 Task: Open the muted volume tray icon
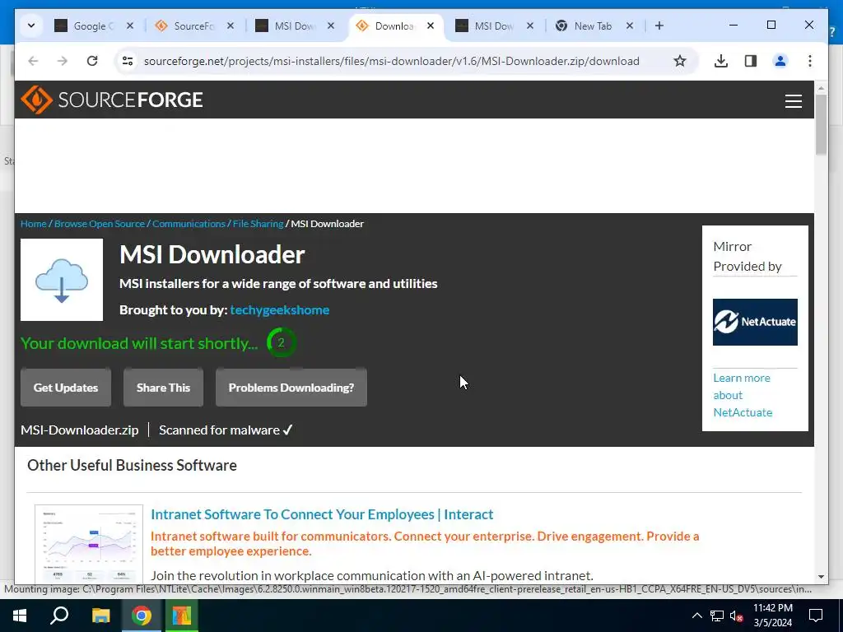pyautogui.click(x=736, y=616)
